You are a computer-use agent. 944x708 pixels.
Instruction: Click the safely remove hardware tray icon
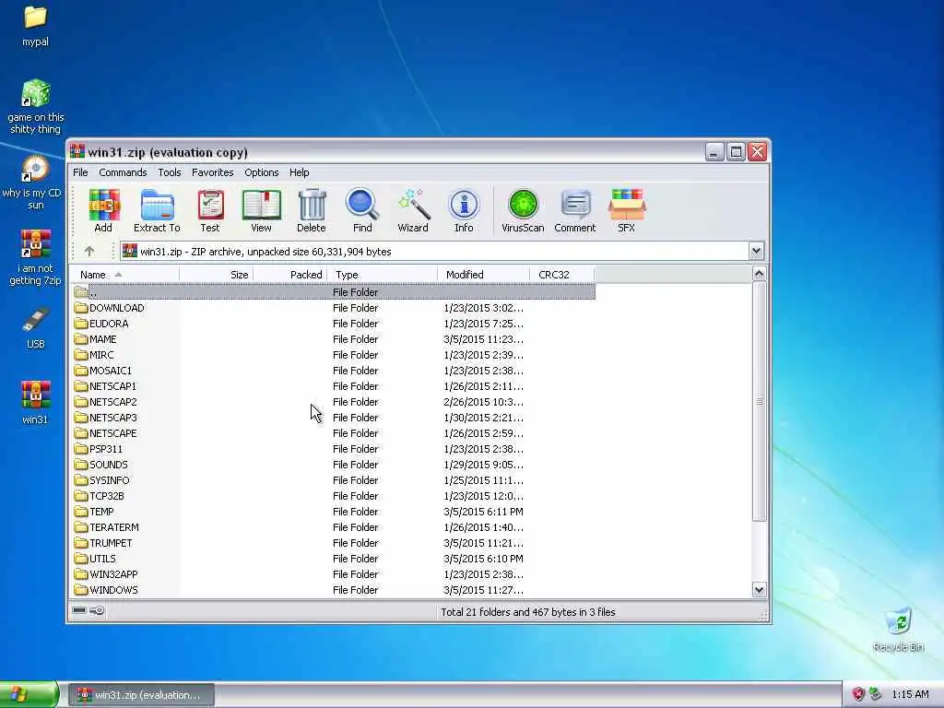tap(876, 694)
